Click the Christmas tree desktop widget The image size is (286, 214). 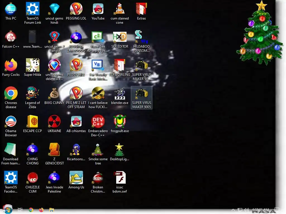click(260, 33)
